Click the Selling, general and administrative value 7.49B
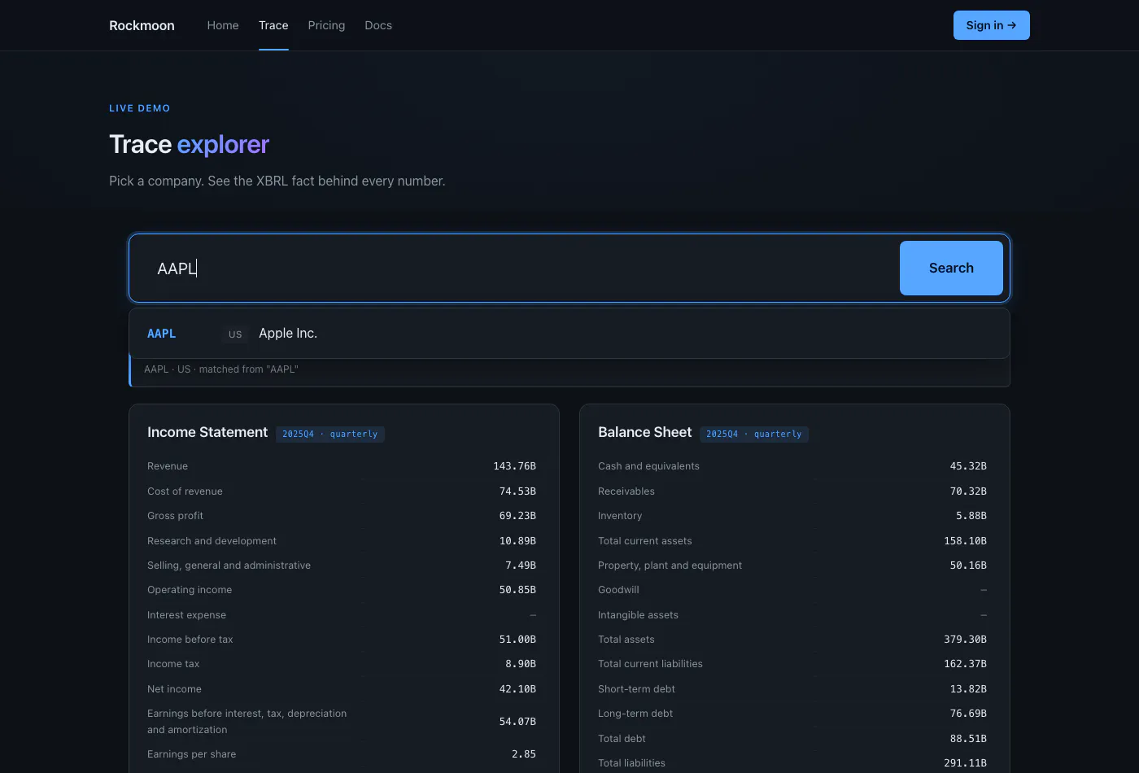 click(521, 566)
